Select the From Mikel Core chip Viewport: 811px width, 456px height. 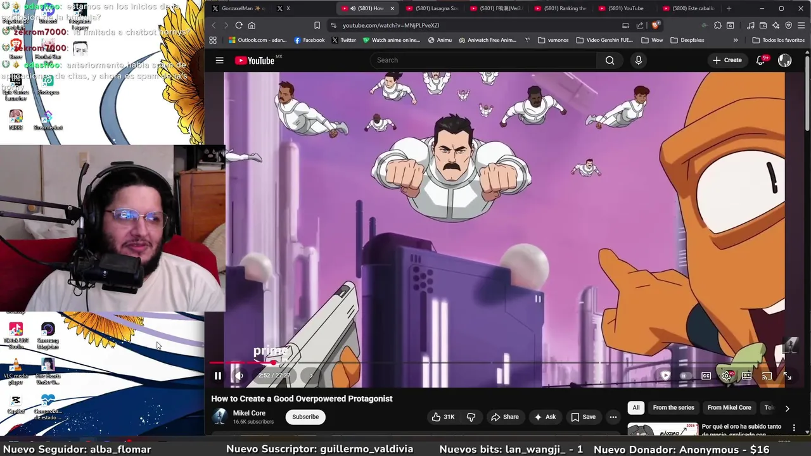(x=729, y=408)
